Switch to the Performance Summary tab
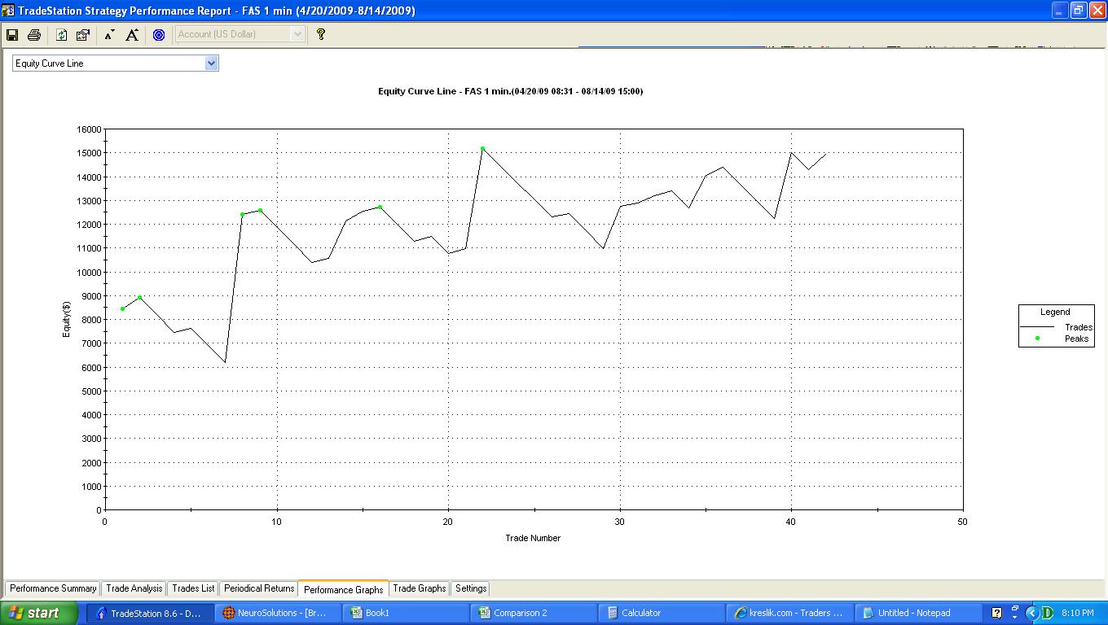Screen dimensions: 1108x625 click(53, 588)
